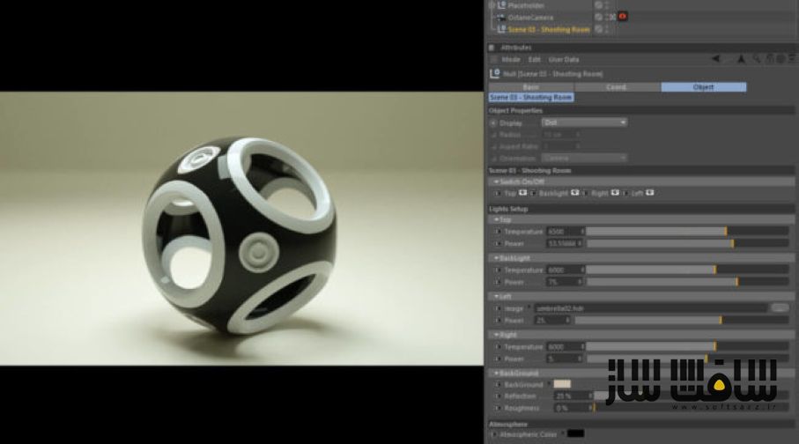Toggle the Right light switch checkbox
Image resolution: width=799 pixels, height=444 pixels.
pyautogui.click(x=615, y=193)
